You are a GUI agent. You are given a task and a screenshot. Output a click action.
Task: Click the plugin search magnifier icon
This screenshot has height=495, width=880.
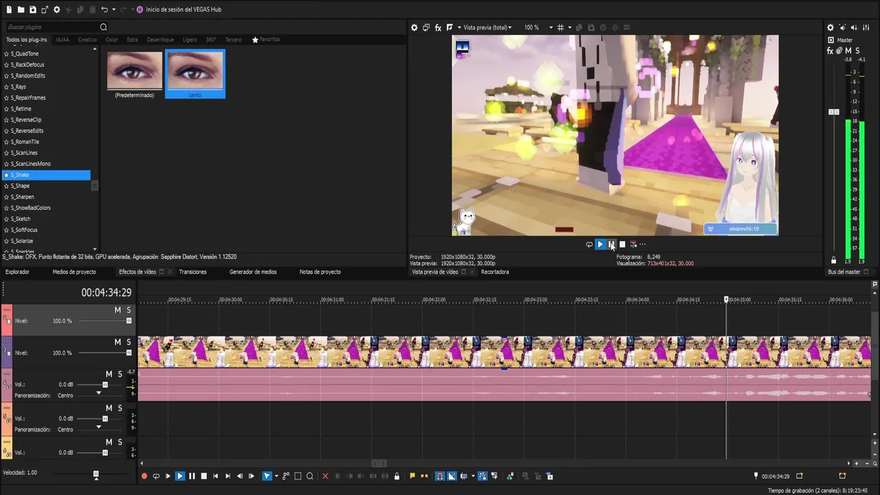click(x=103, y=27)
